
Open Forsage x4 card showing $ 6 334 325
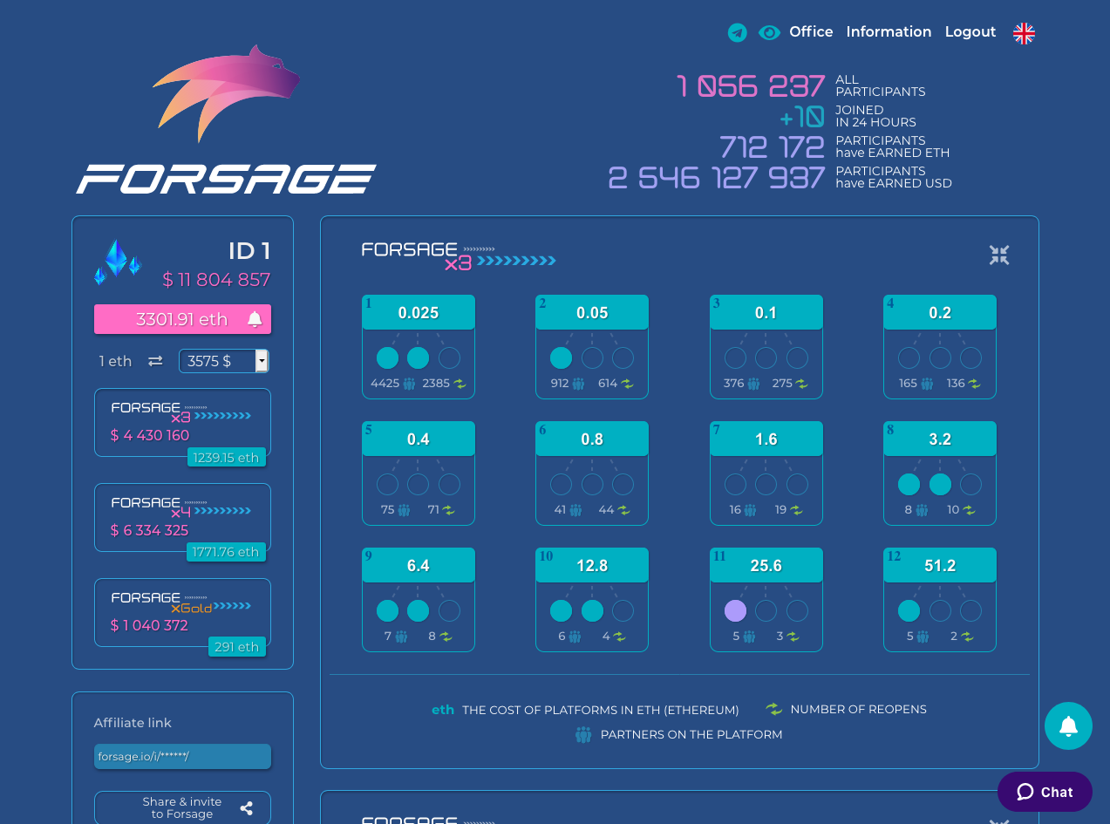tap(182, 517)
